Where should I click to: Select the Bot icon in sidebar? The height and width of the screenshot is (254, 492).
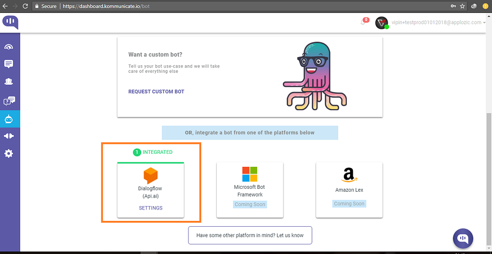[9, 119]
